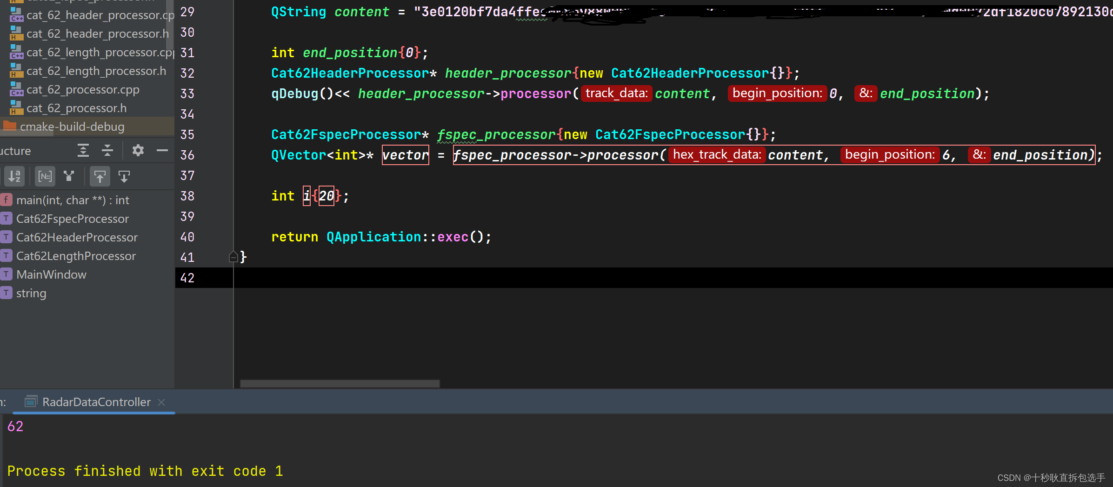Image resolution: width=1113 pixels, height=487 pixels.
Task: Toggle autoscroll from source button
Action: coord(124,176)
